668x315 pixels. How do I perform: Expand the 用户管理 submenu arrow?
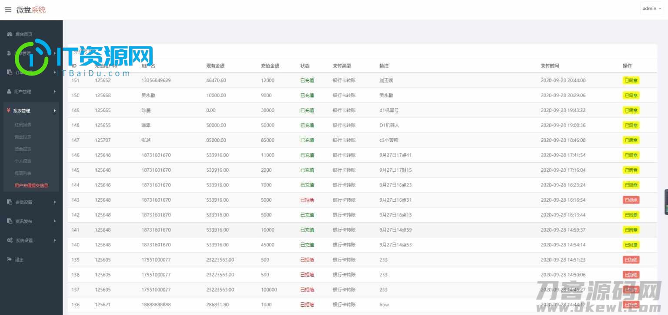click(55, 92)
